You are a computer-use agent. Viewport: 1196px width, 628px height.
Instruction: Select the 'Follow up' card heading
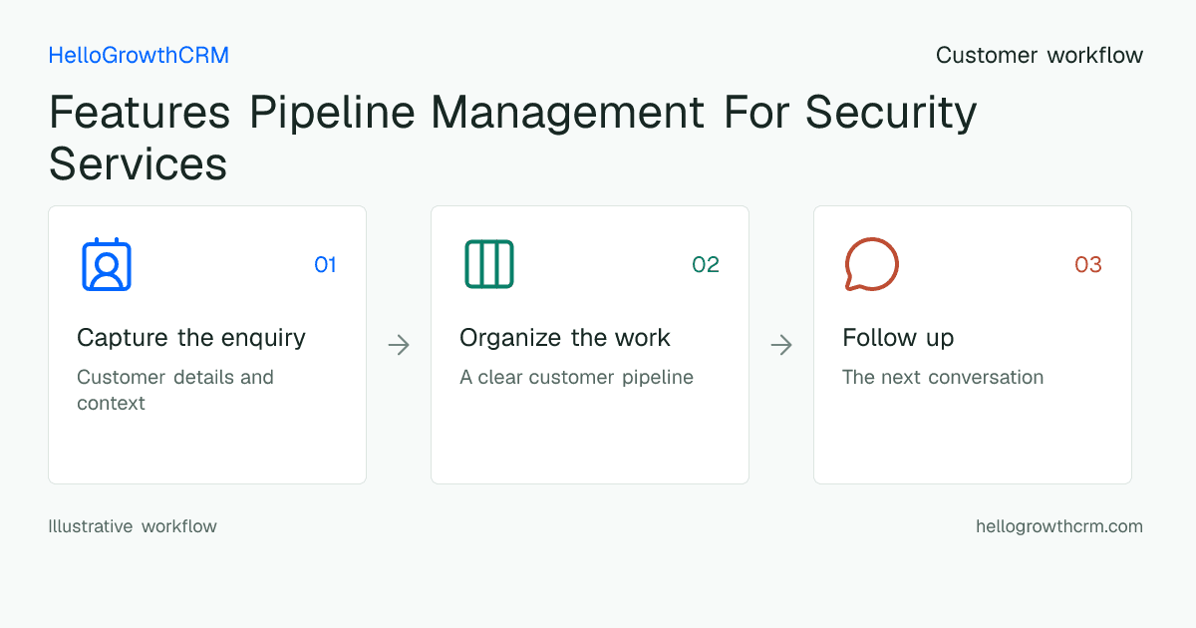tap(898, 338)
